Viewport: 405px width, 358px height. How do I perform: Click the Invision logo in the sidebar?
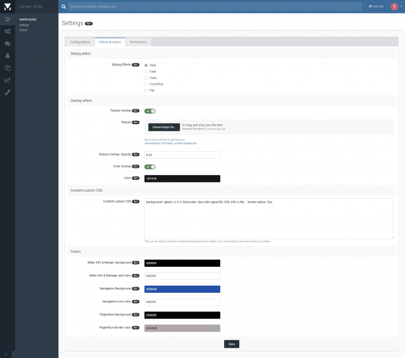7,6
